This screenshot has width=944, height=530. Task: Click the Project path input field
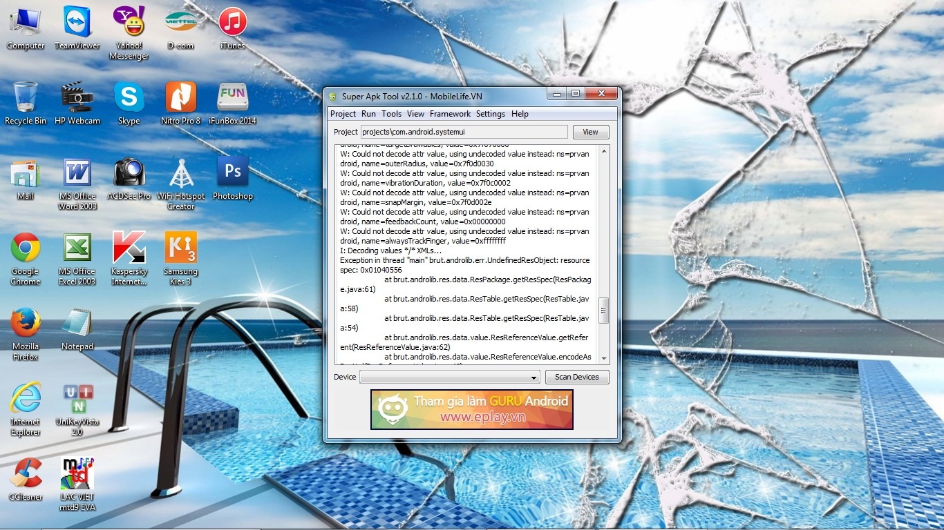(464, 132)
